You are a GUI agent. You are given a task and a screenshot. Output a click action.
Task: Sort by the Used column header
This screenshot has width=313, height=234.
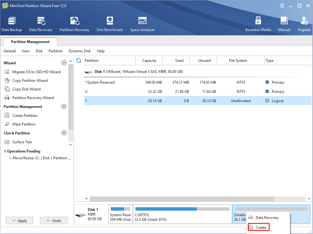pyautogui.click(x=176, y=61)
